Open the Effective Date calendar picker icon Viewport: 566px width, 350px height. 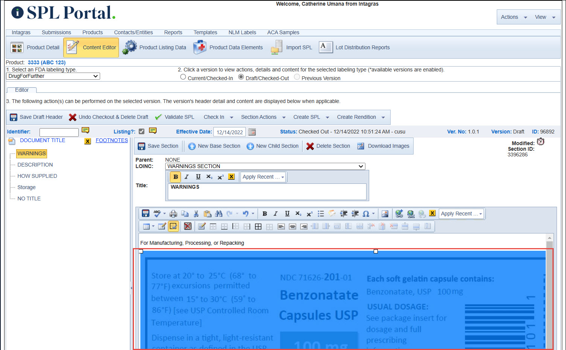[x=252, y=132]
